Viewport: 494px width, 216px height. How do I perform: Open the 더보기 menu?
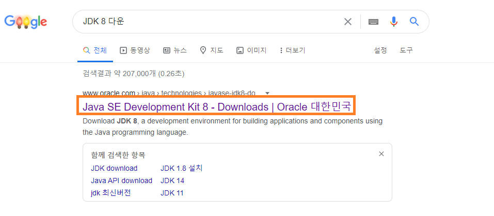292,50
